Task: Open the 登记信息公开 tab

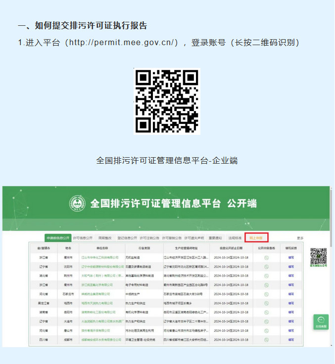Action: pos(127,238)
